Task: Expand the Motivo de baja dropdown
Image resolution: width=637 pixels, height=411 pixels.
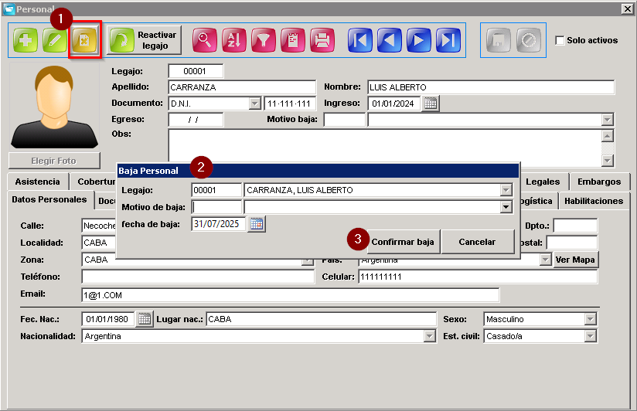Action: tap(506, 207)
